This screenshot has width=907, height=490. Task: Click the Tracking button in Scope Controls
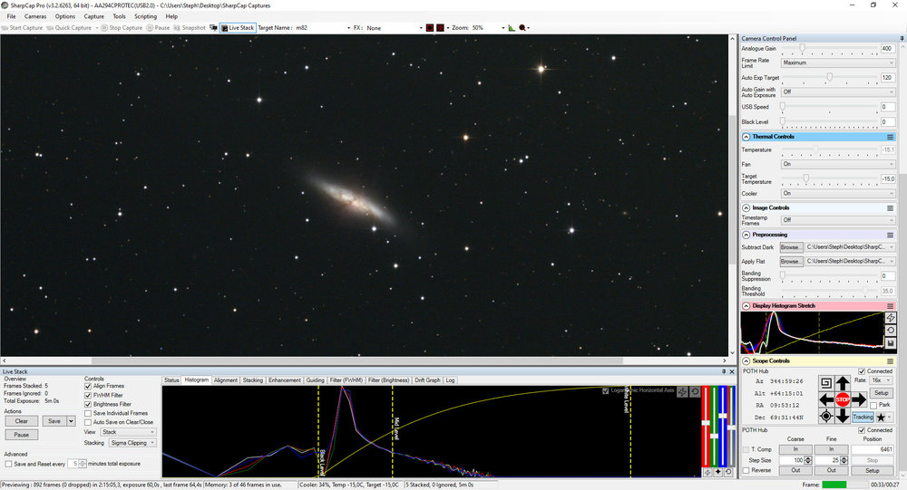pos(863,418)
